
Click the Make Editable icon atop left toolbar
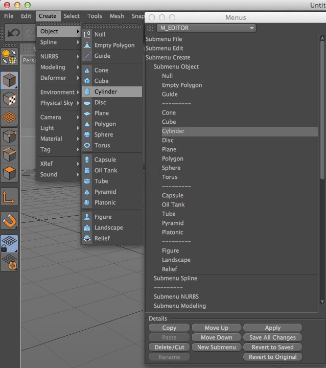(10, 57)
